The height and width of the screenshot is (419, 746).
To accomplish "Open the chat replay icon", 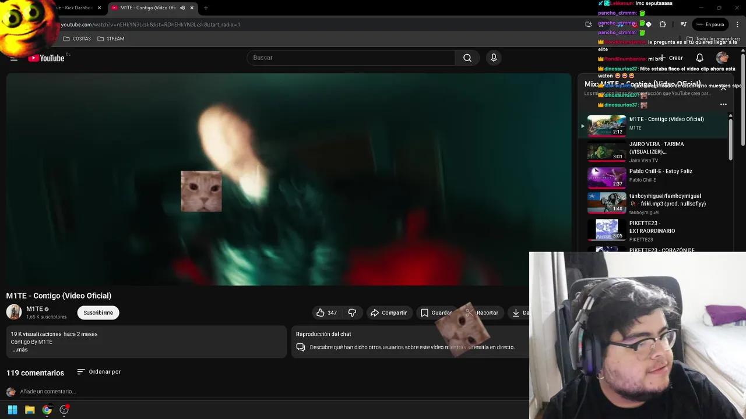I will click(x=301, y=347).
